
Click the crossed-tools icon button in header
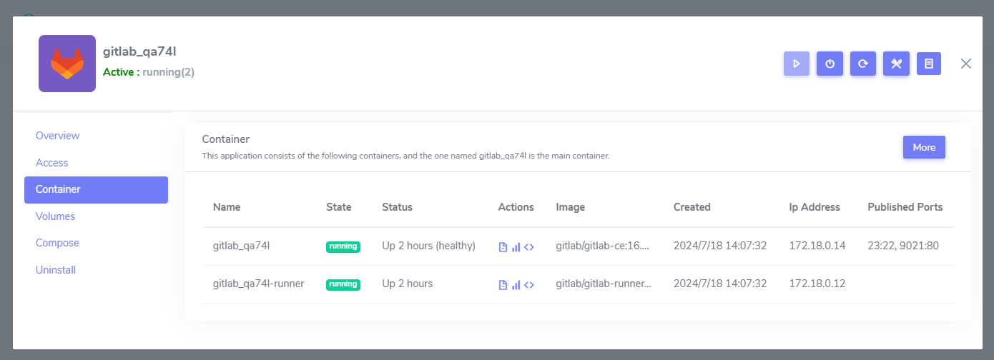pyautogui.click(x=895, y=64)
